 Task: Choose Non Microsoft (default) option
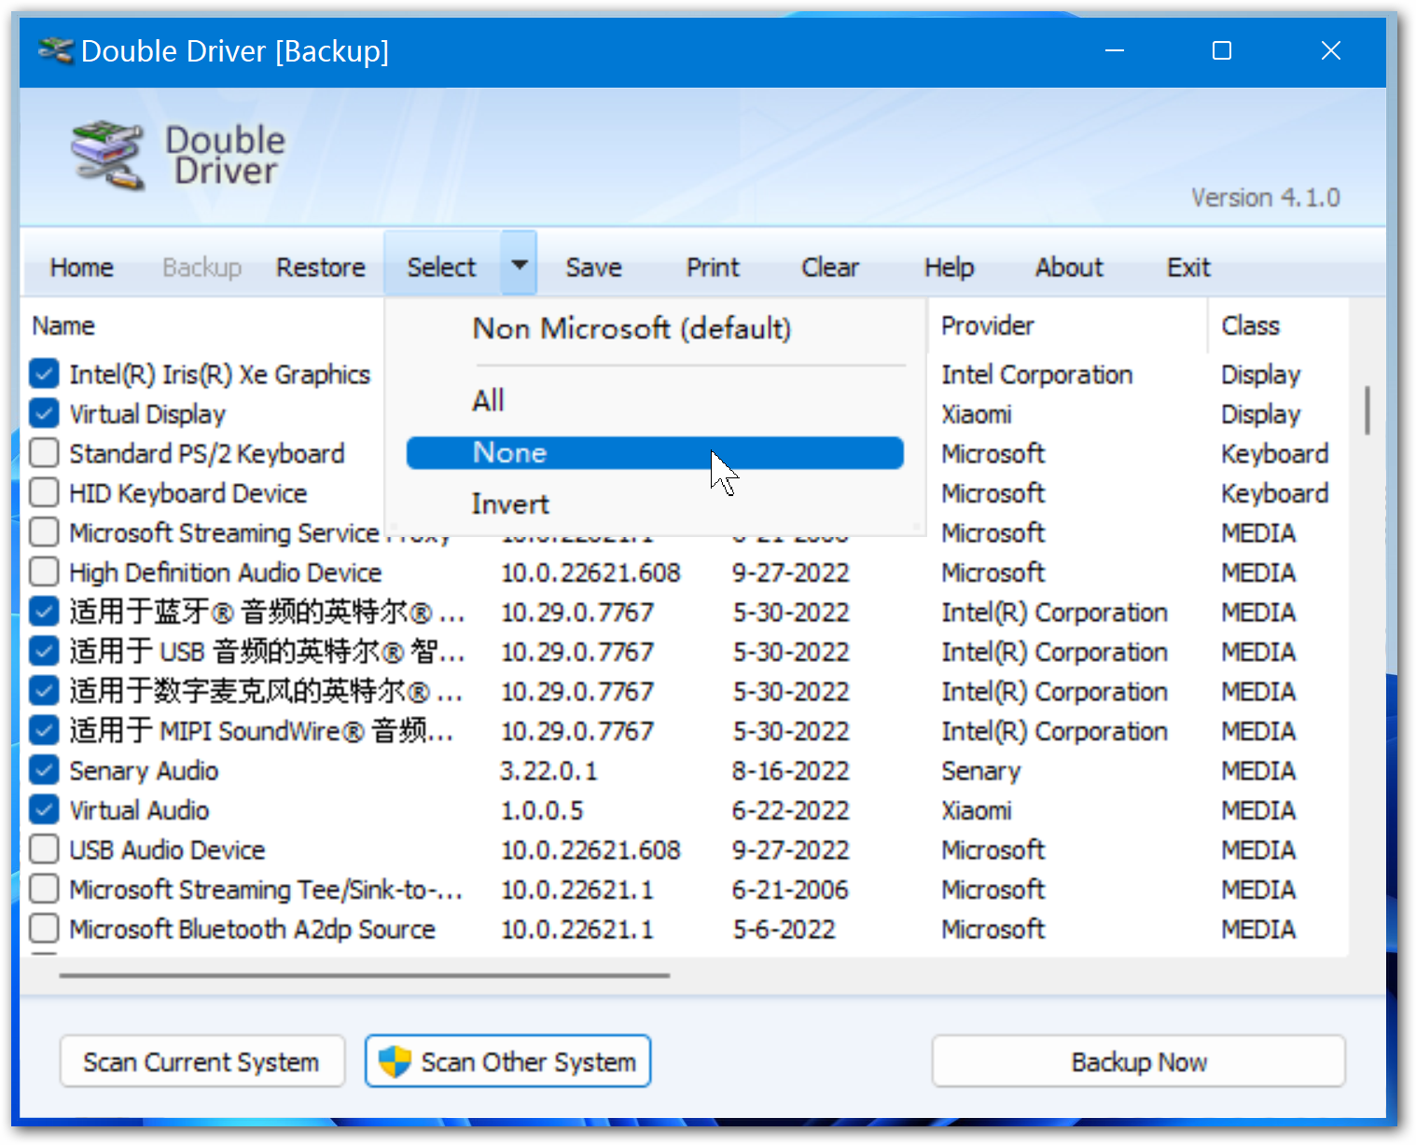pyautogui.click(x=655, y=328)
